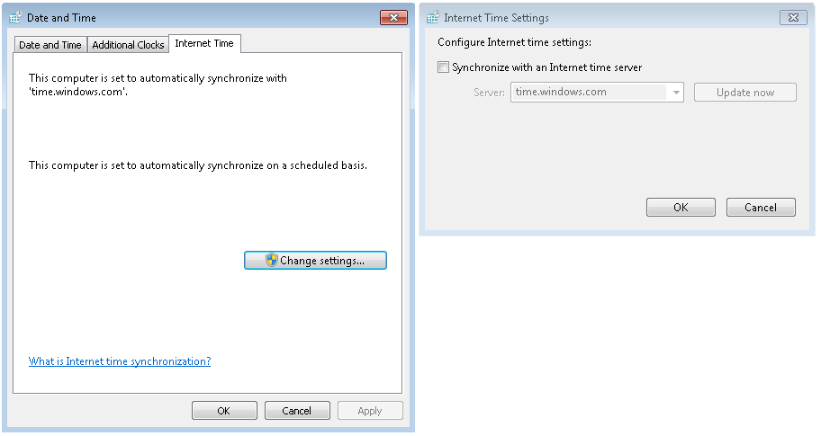Expand the Server dropdown arrow

(676, 93)
